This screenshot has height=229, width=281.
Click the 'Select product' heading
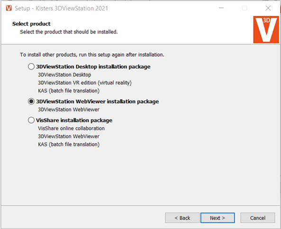pos(31,24)
